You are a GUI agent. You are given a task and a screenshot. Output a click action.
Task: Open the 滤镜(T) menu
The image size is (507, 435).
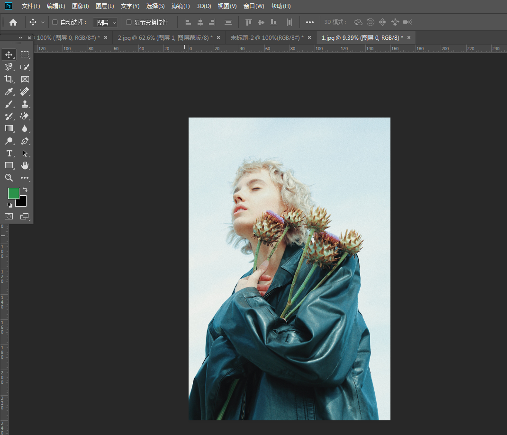(180, 6)
